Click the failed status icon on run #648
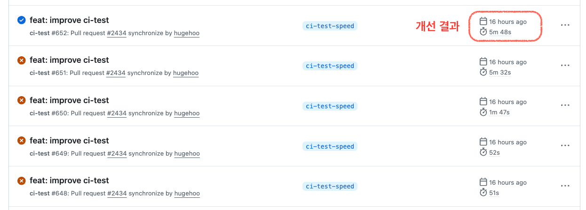 point(21,180)
